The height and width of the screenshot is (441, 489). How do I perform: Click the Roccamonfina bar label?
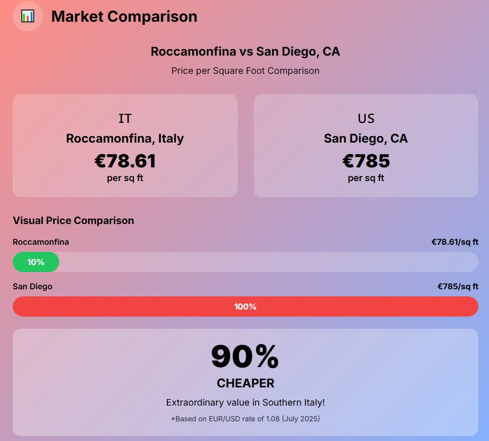(41, 242)
